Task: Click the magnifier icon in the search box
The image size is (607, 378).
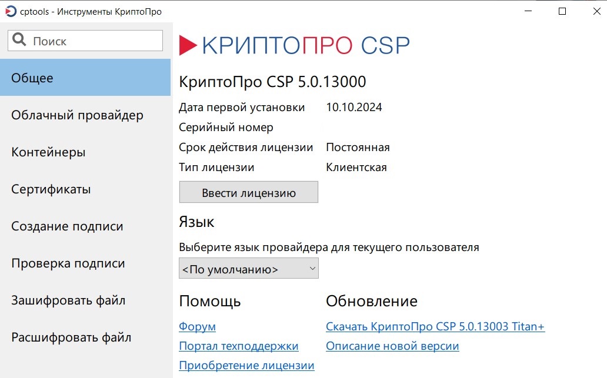Action: coord(20,40)
